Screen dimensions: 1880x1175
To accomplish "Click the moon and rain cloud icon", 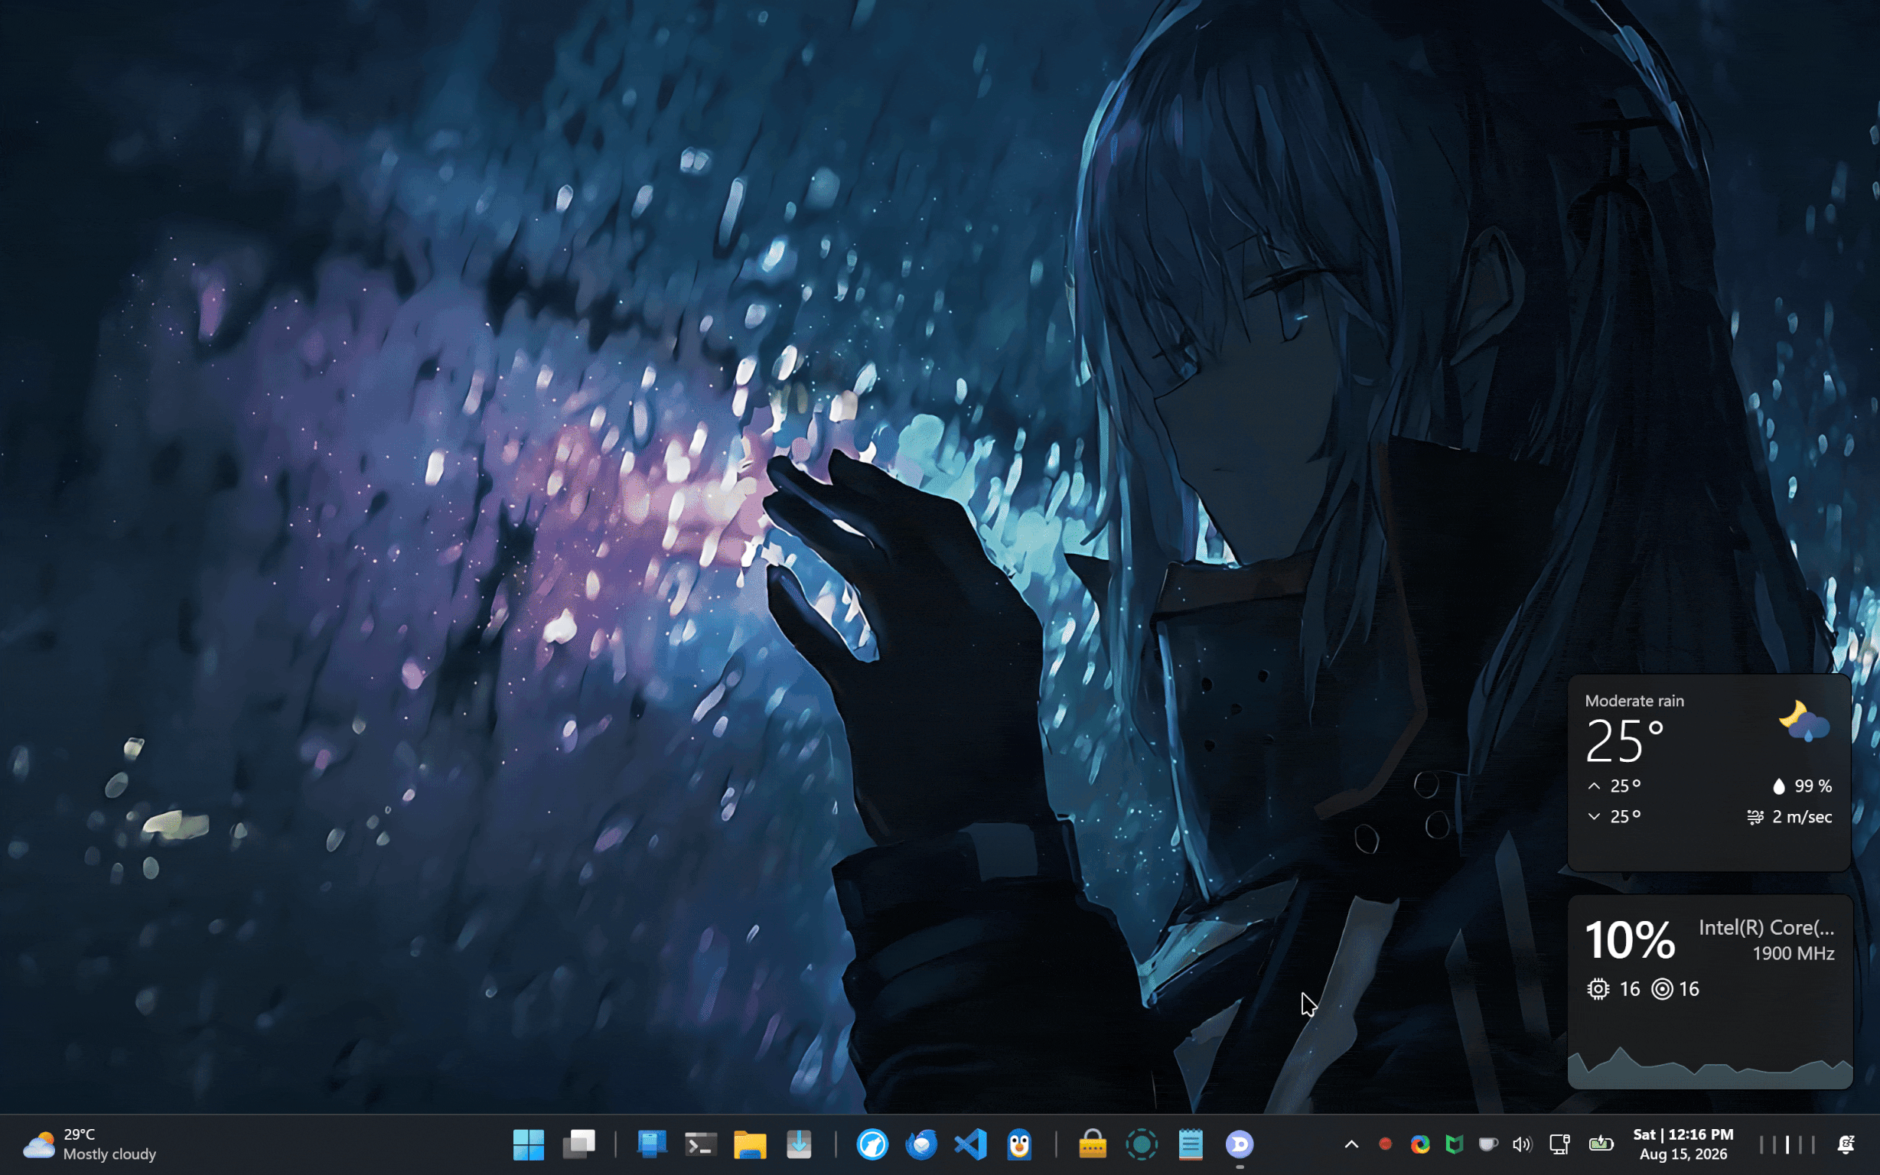I will coord(1803,721).
